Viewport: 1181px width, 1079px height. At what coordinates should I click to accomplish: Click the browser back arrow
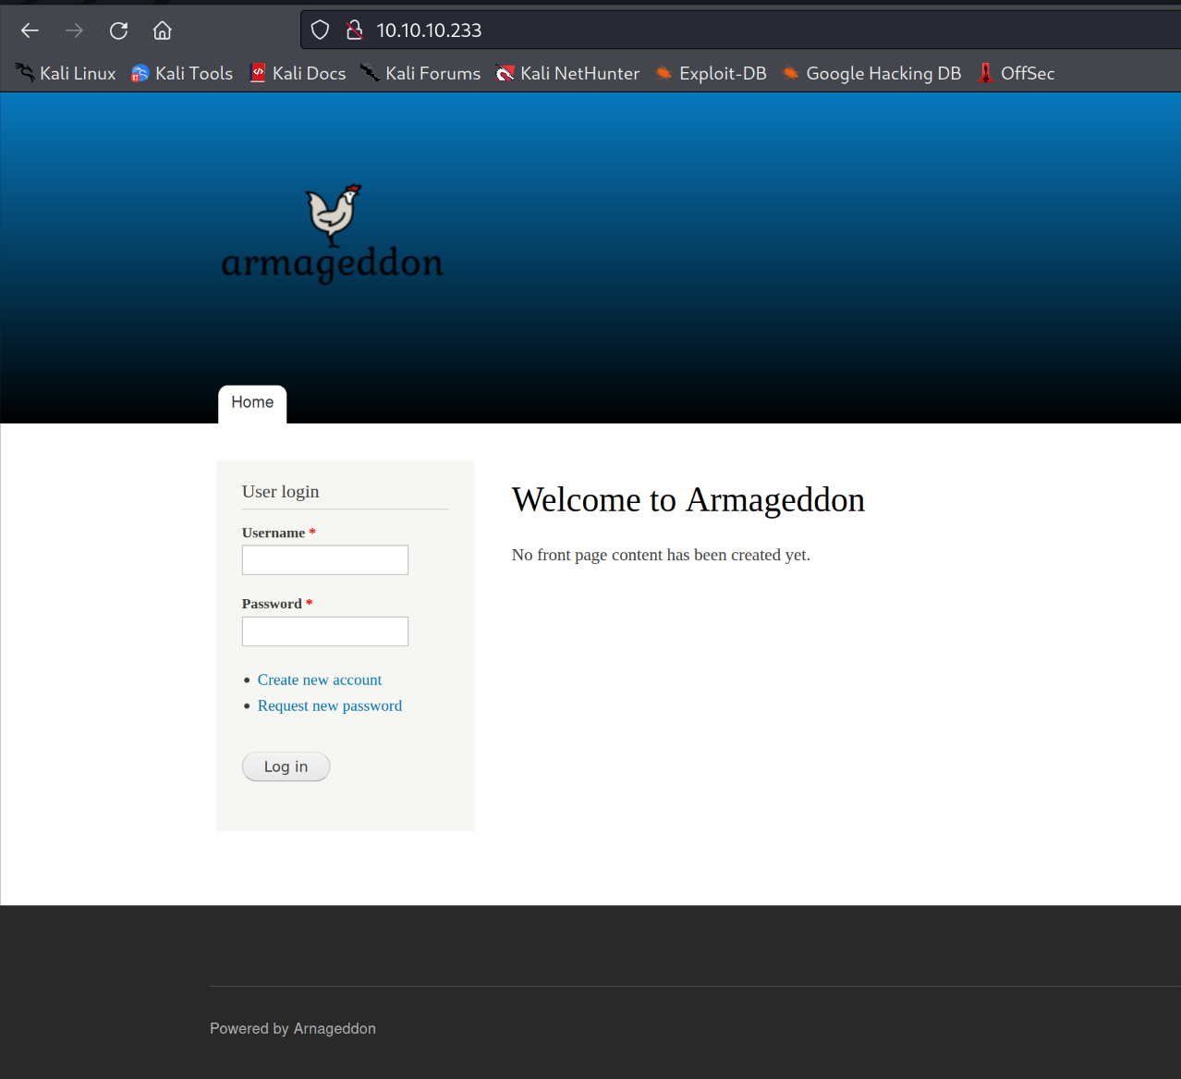click(30, 31)
